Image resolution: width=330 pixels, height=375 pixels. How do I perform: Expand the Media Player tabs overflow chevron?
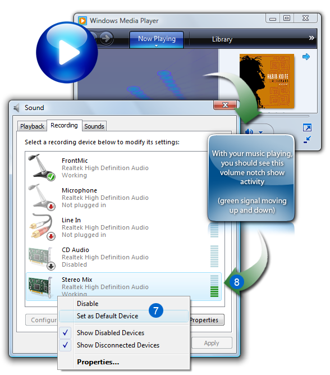(x=311, y=38)
